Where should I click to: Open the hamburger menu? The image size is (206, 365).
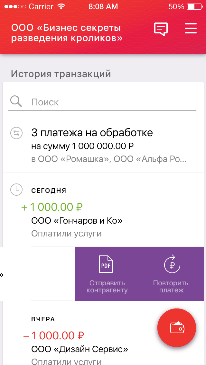[191, 29]
